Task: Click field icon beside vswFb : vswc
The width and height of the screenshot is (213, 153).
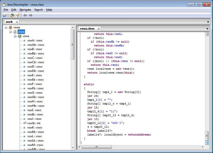Action: point(24,88)
